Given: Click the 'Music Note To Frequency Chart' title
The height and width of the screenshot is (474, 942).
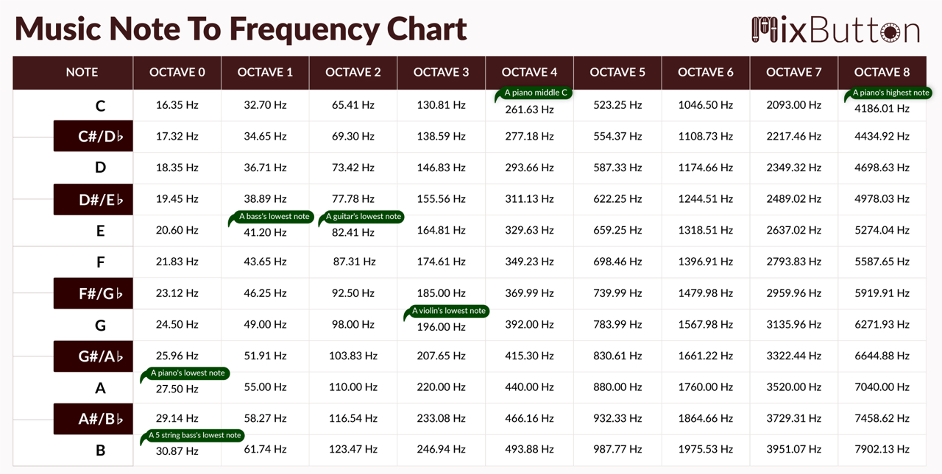Looking at the screenshot, I should 241,29.
